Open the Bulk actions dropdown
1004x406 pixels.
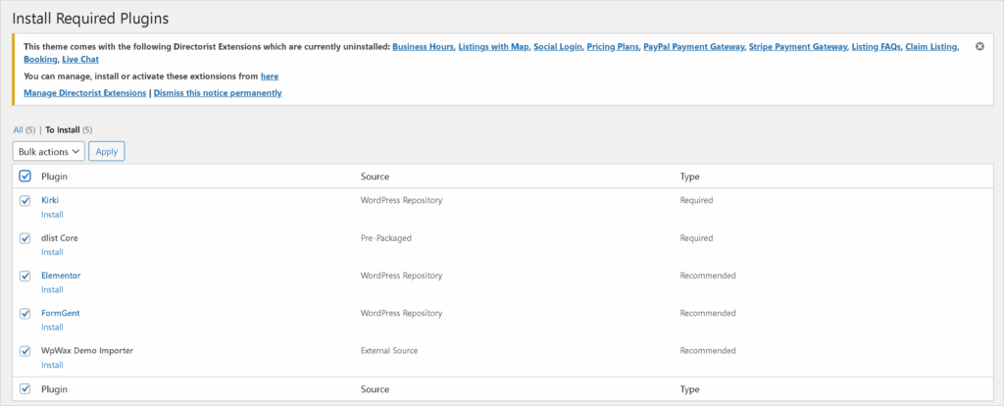point(48,152)
